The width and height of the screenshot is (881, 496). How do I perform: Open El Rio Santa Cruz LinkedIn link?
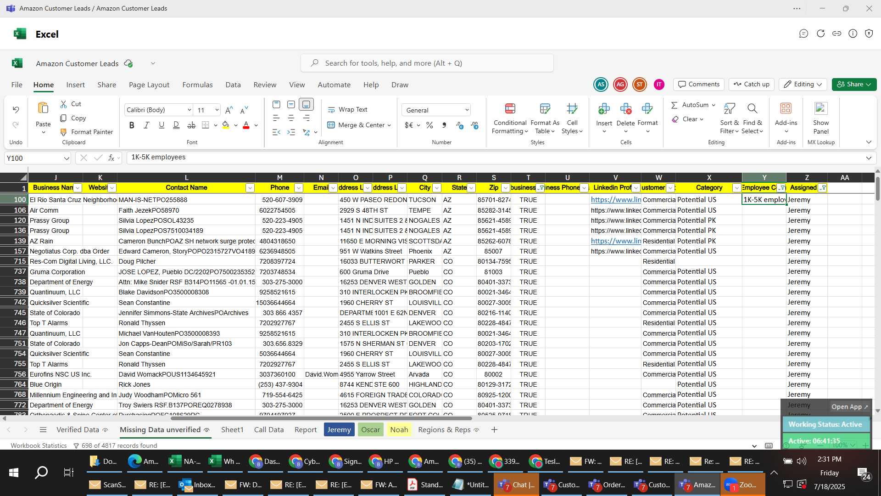coord(616,200)
